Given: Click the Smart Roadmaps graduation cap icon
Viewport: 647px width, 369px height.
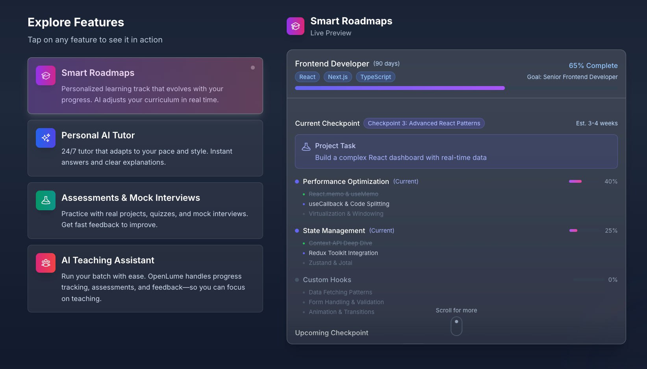Looking at the screenshot, I should tap(46, 75).
